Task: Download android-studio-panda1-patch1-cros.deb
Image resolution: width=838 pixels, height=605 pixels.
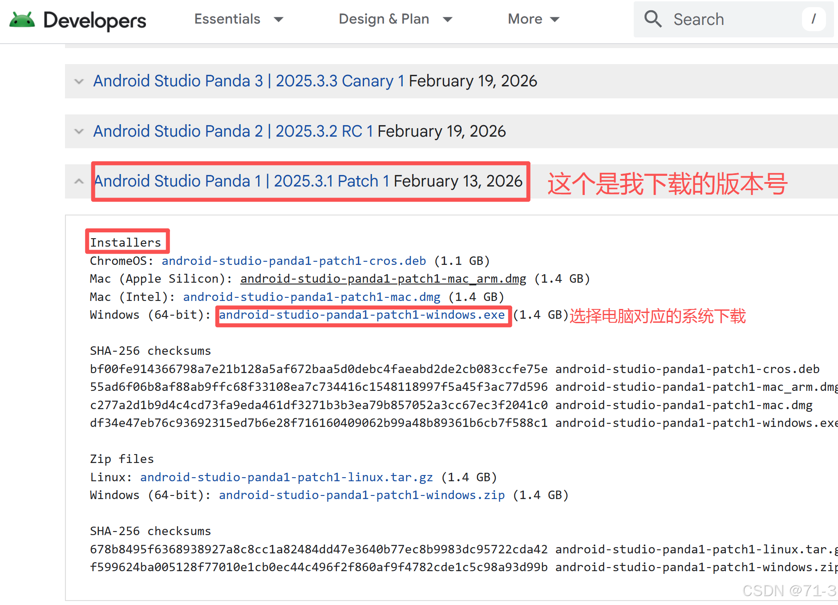Action: click(294, 261)
